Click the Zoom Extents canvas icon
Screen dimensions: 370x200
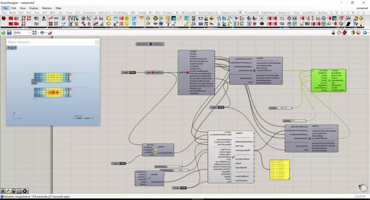(x=35, y=33)
